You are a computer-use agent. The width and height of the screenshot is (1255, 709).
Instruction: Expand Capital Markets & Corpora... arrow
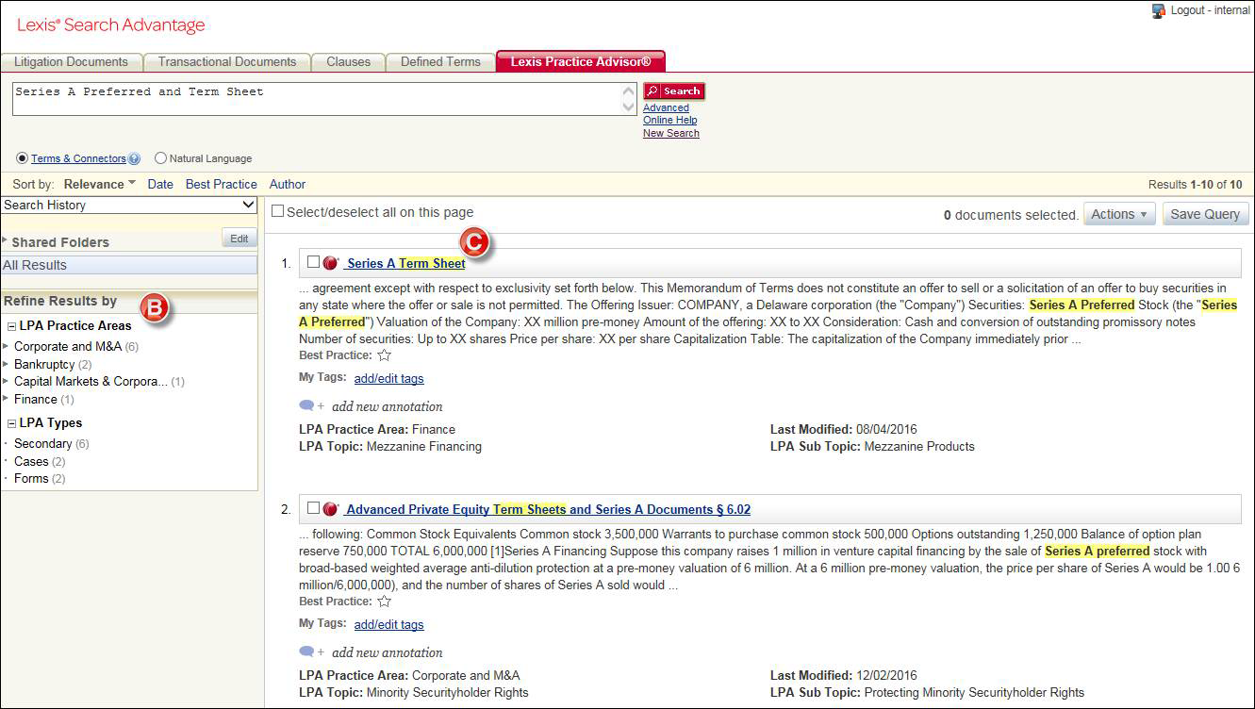click(x=7, y=381)
